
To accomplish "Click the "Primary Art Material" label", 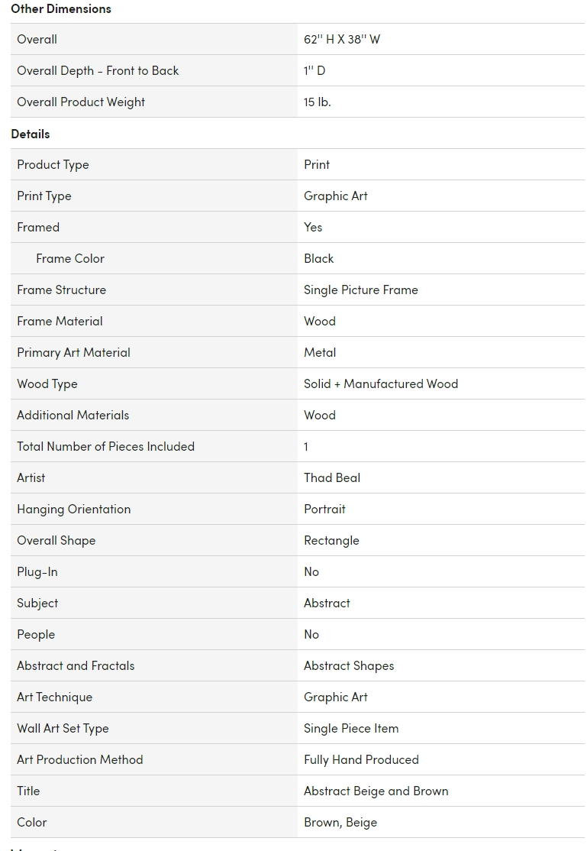I will 73,353.
